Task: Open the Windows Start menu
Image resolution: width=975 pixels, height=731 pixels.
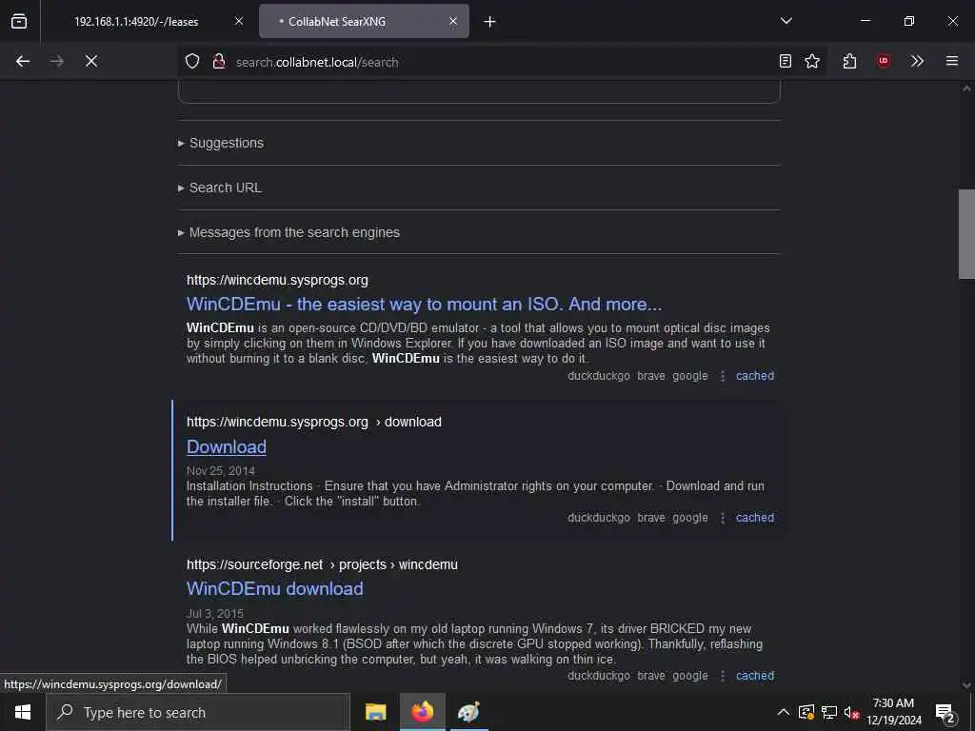Action: [x=23, y=712]
